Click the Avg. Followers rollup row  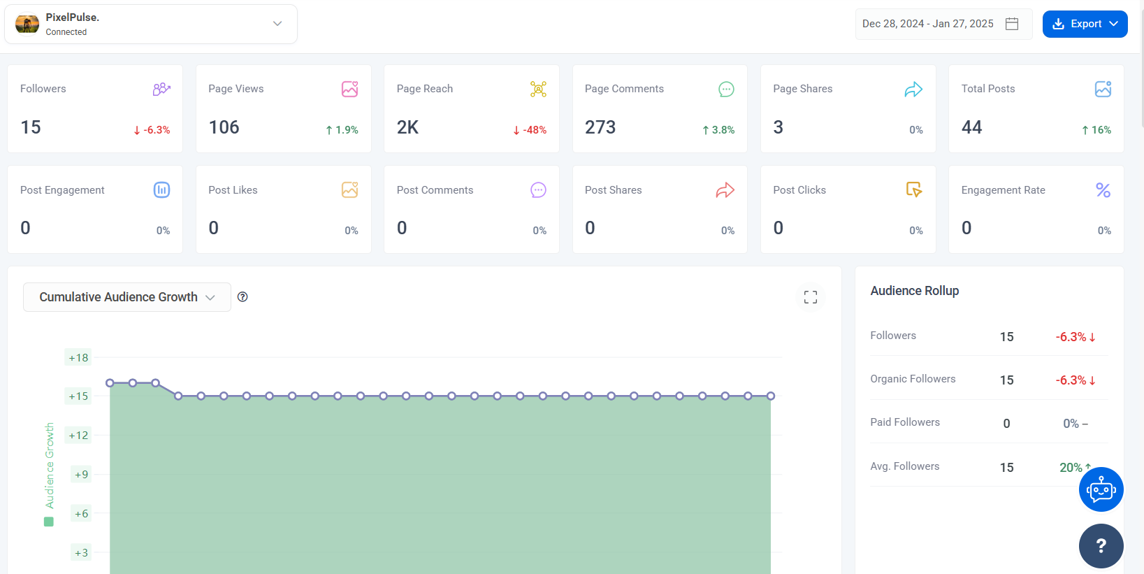pyautogui.click(x=989, y=466)
